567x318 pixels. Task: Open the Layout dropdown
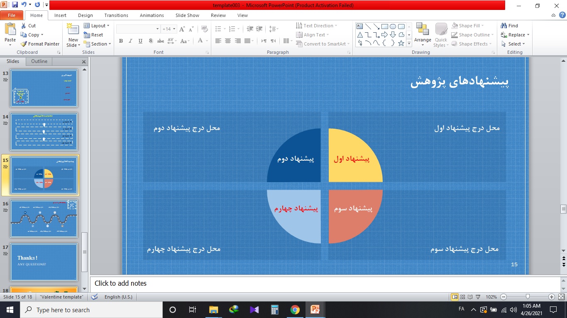(x=96, y=25)
